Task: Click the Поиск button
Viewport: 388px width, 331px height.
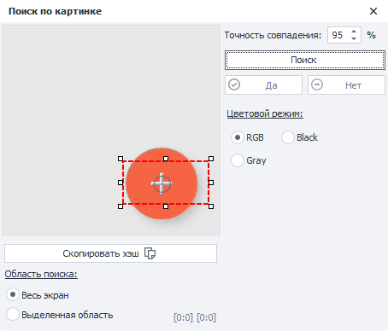Action: [x=305, y=60]
